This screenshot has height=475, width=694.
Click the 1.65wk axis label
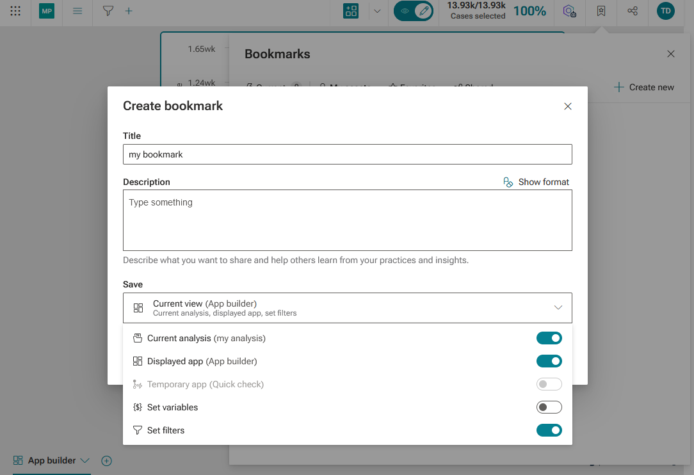[x=202, y=49]
